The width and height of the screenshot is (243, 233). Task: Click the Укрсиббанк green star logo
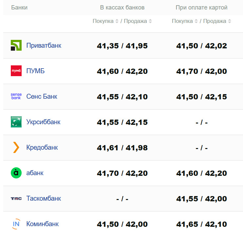coord(16,122)
